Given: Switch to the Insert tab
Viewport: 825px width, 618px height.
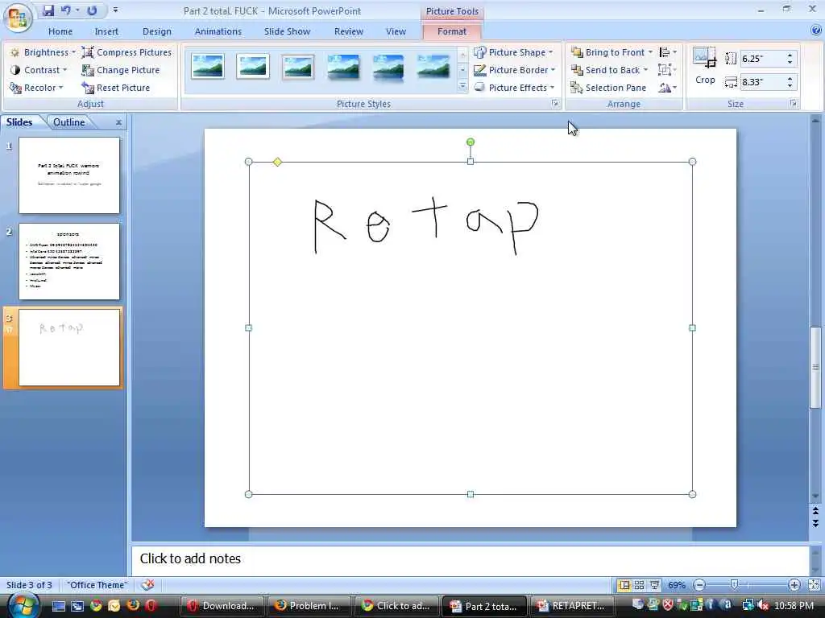Looking at the screenshot, I should click(106, 31).
